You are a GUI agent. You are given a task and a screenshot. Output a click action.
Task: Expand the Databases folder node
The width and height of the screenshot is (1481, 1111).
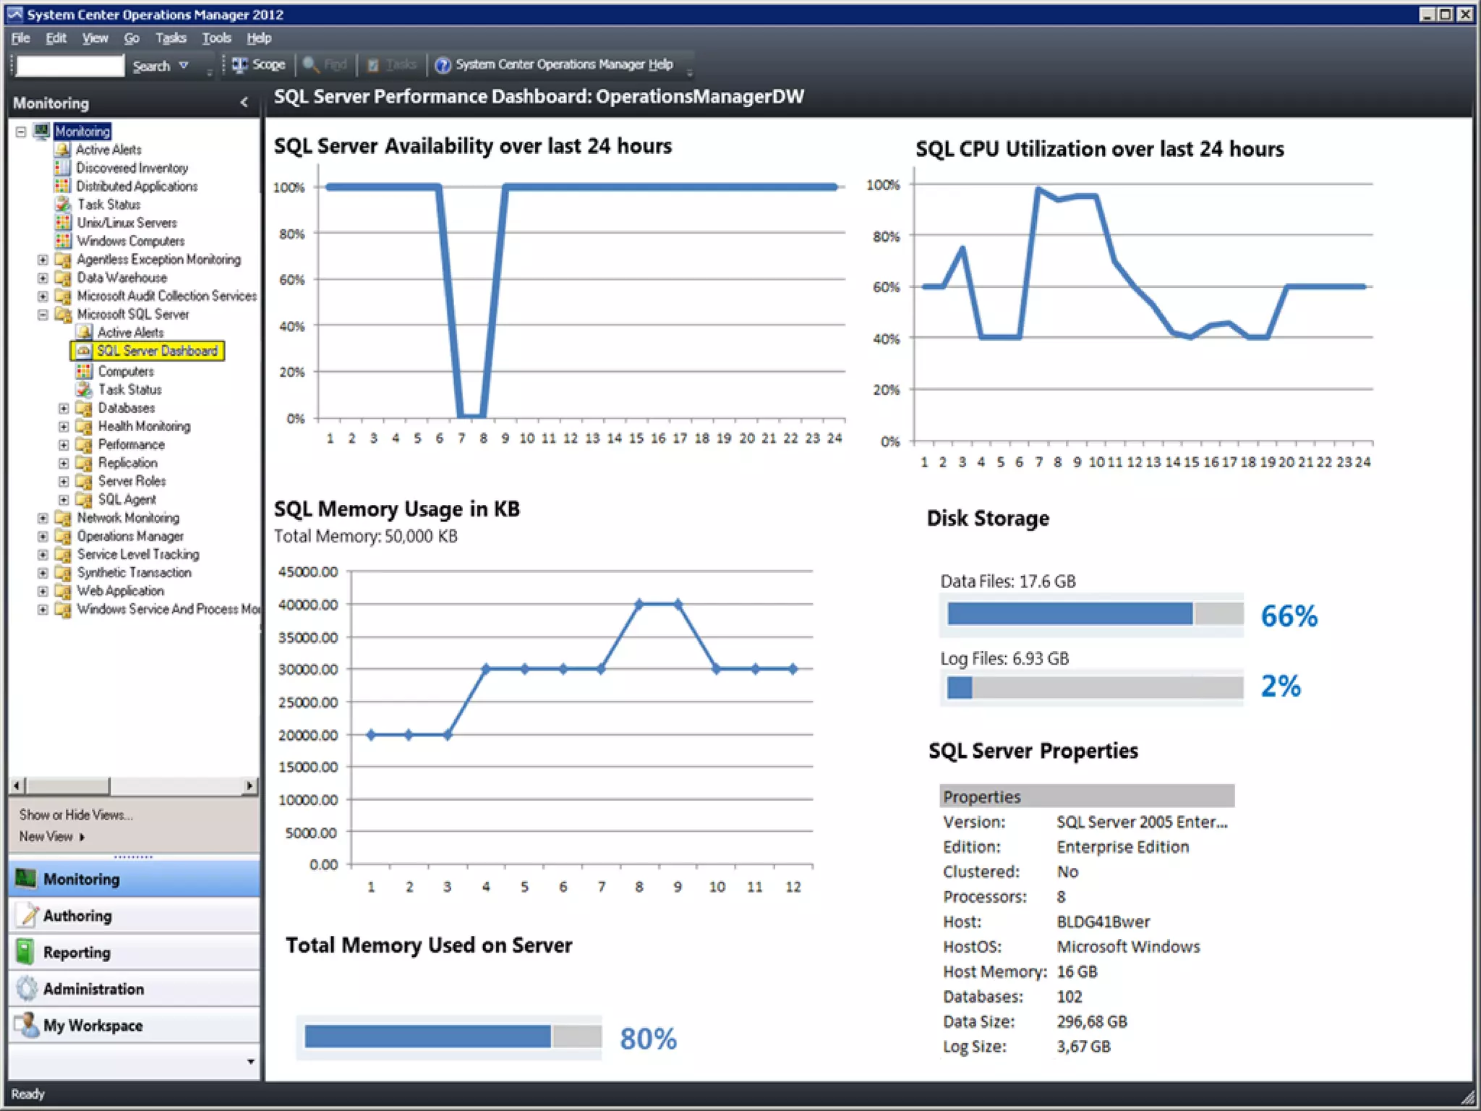64,408
